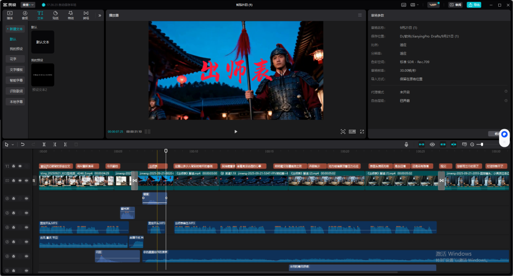Open the 文字模板 category
Viewport: 513px width, 276px height.
[16, 70]
